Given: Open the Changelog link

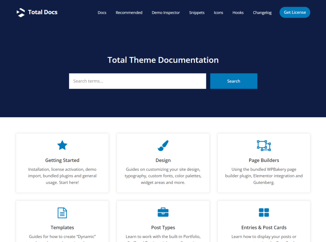Looking at the screenshot, I should [262, 12].
